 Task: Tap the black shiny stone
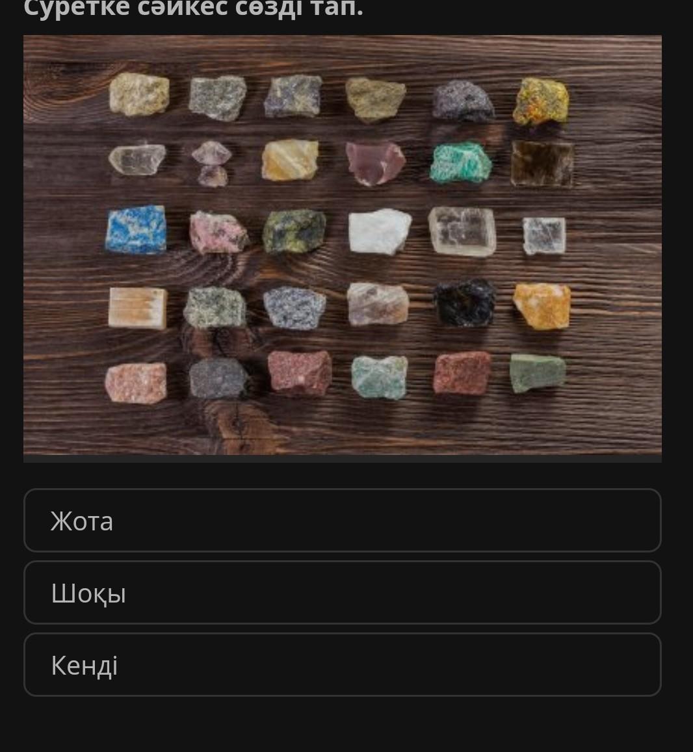464,303
